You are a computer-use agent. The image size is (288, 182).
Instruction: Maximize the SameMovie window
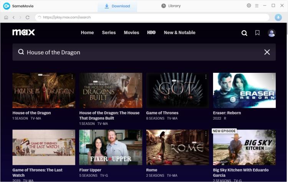273,5
